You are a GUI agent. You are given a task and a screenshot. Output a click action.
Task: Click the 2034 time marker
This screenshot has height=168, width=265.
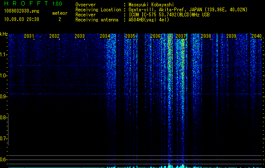click(x=105, y=36)
